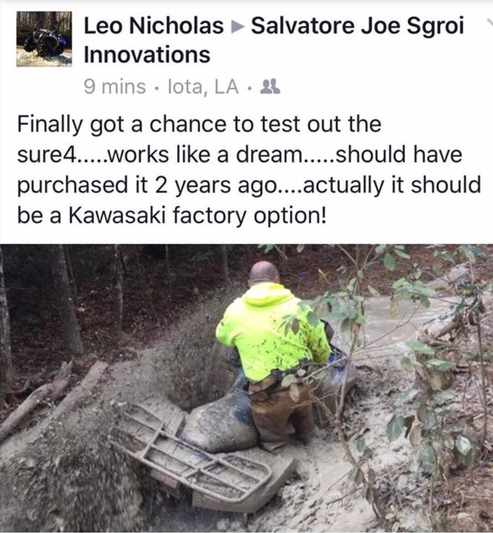The height and width of the screenshot is (533, 493).
Task: Open Leo Nicholas profile picture thumbnail
Action: (x=44, y=39)
